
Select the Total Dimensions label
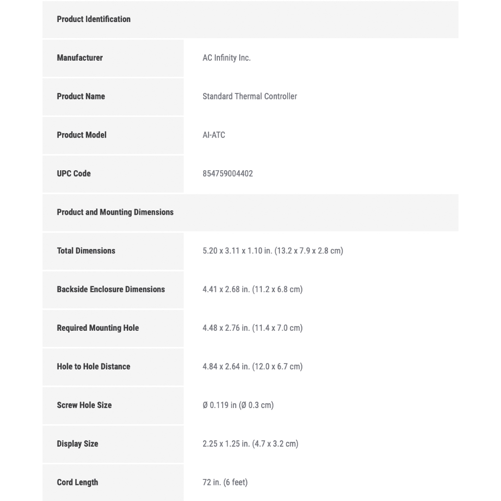[x=86, y=251]
